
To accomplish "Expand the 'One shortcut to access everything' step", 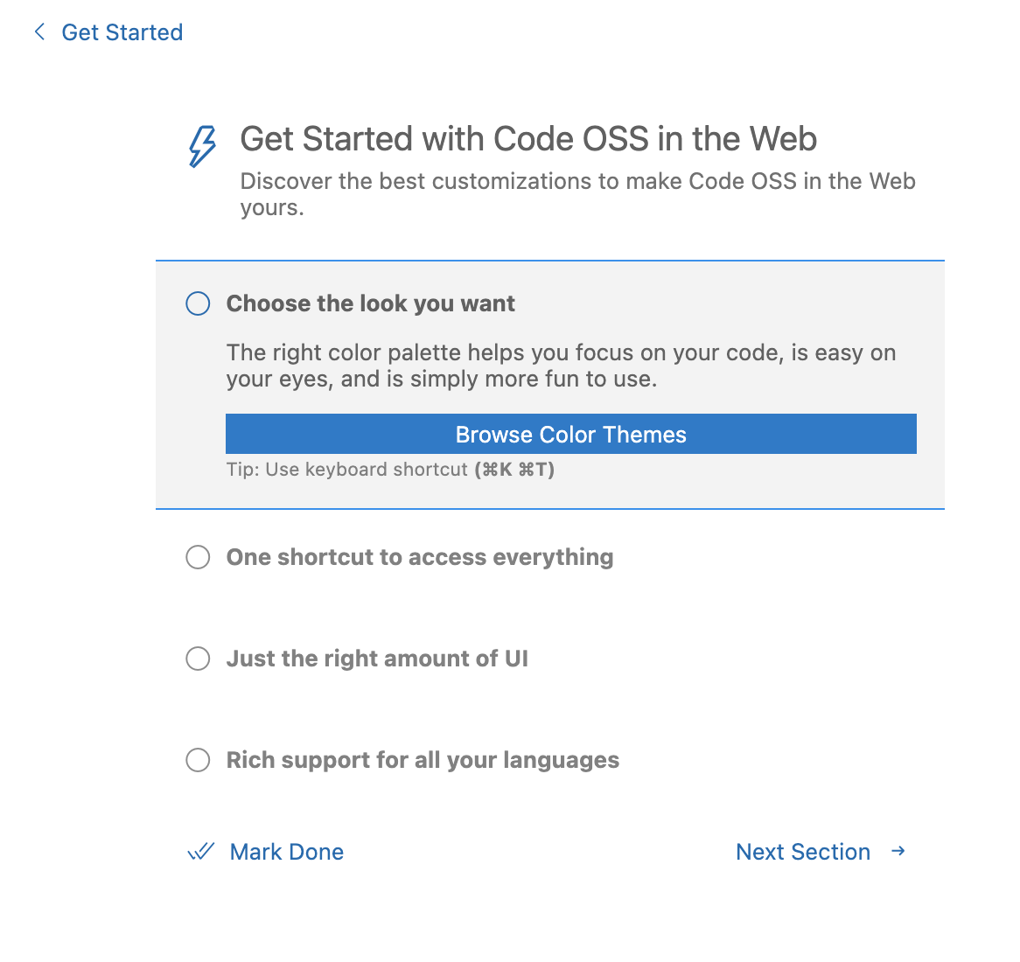I will click(419, 557).
